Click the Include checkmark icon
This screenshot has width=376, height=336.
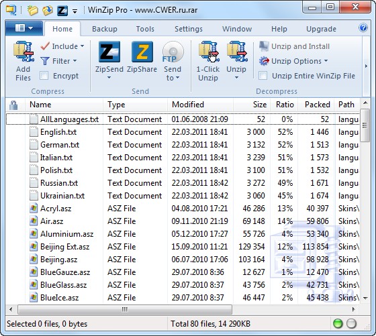pos(45,46)
